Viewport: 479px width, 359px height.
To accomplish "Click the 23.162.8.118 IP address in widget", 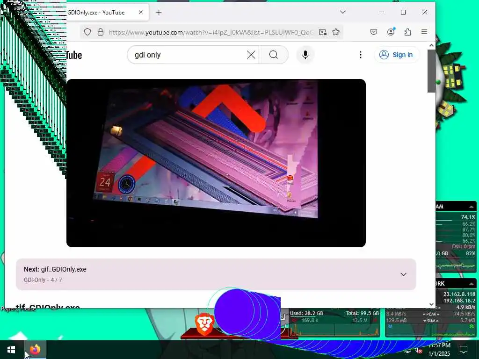I will pyautogui.click(x=459, y=294).
